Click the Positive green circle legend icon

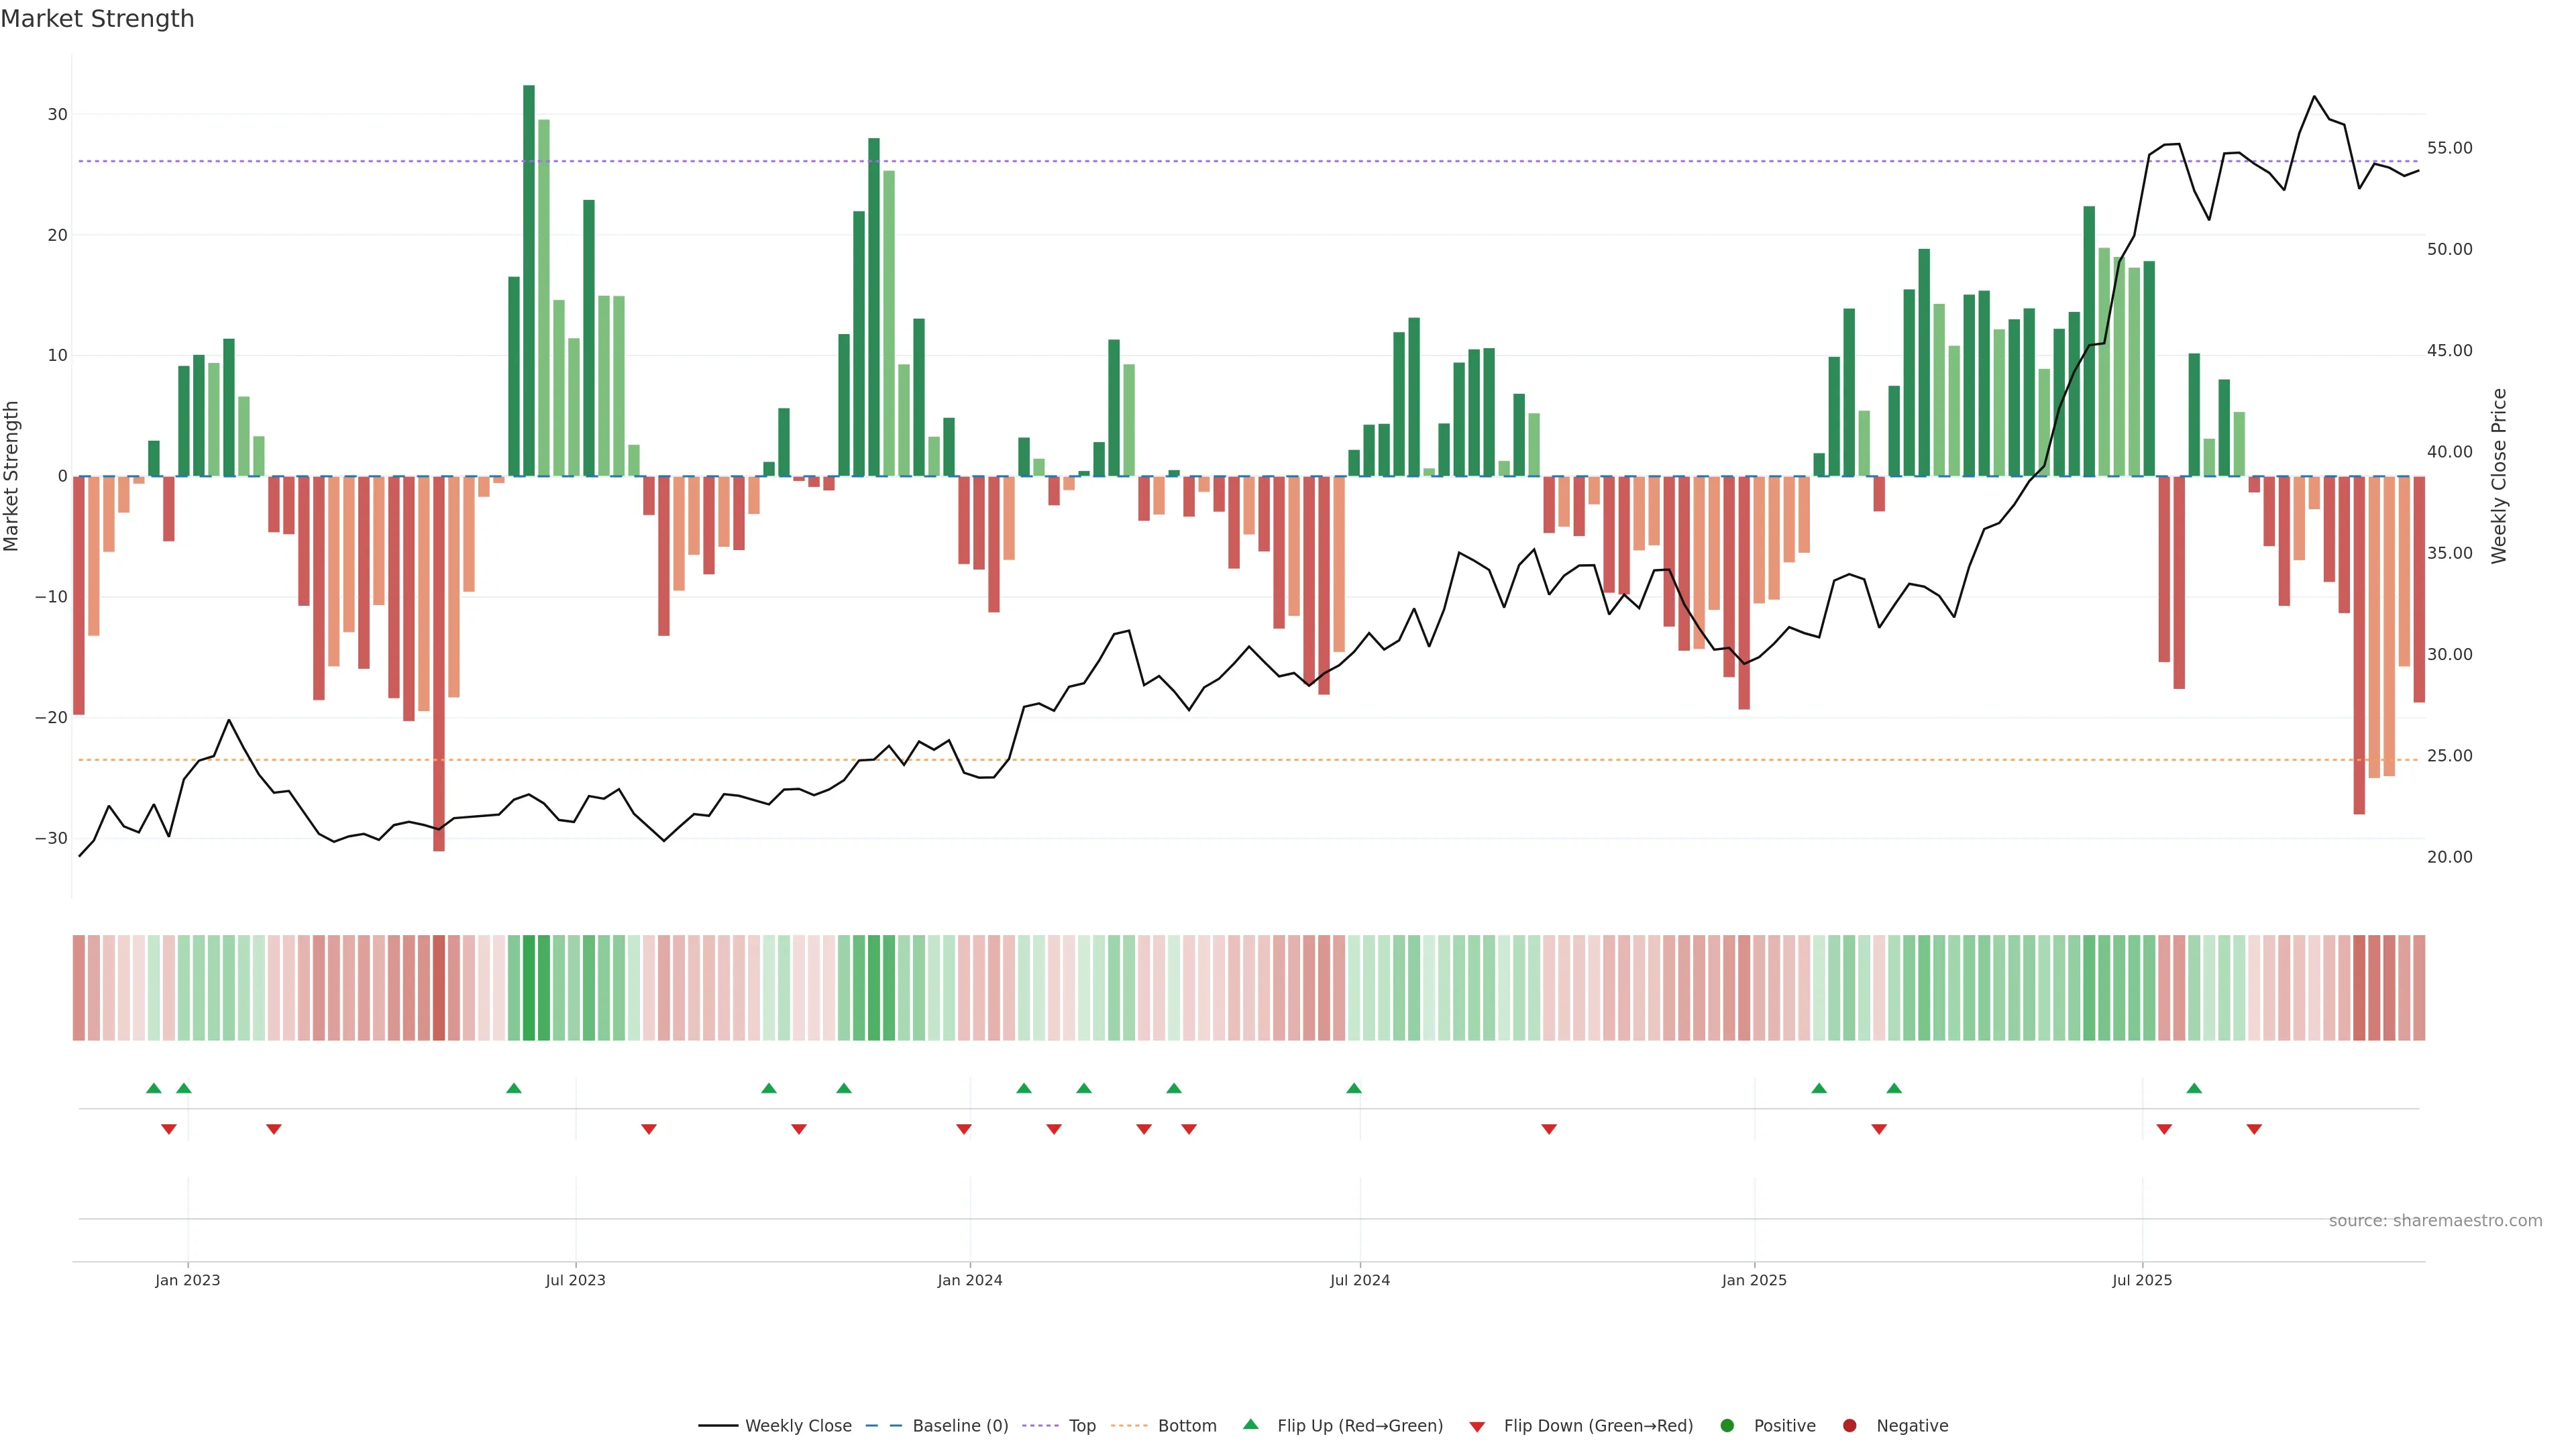click(x=1727, y=1425)
